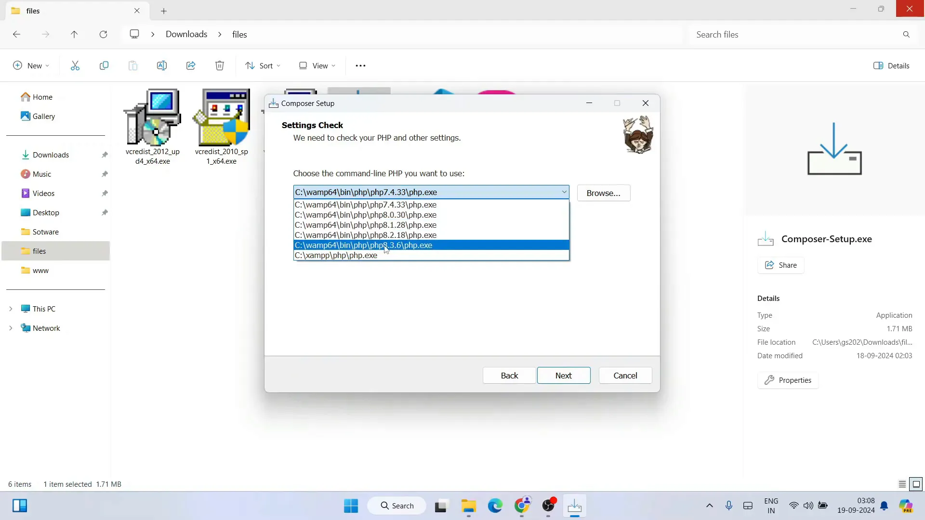Refresh the files folder view

tap(103, 34)
